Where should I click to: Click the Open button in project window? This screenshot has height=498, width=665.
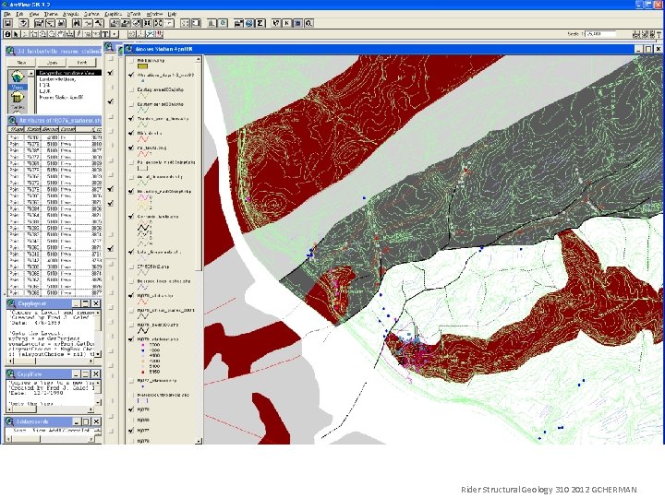click(52, 63)
